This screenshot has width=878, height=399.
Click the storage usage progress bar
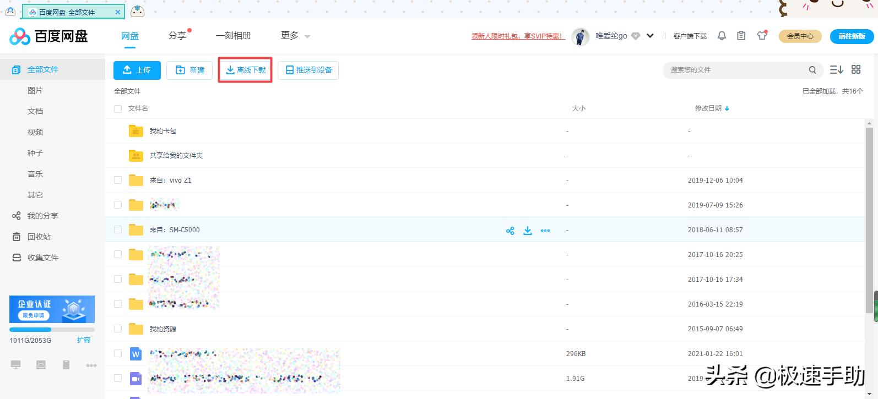coord(52,330)
